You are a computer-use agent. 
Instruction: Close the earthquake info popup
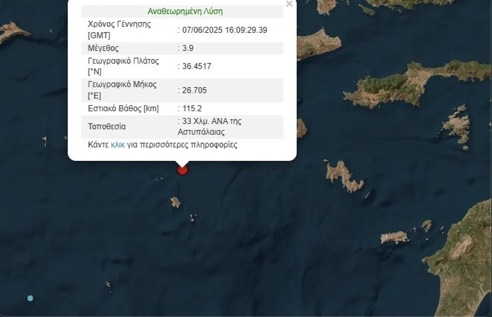289,4
